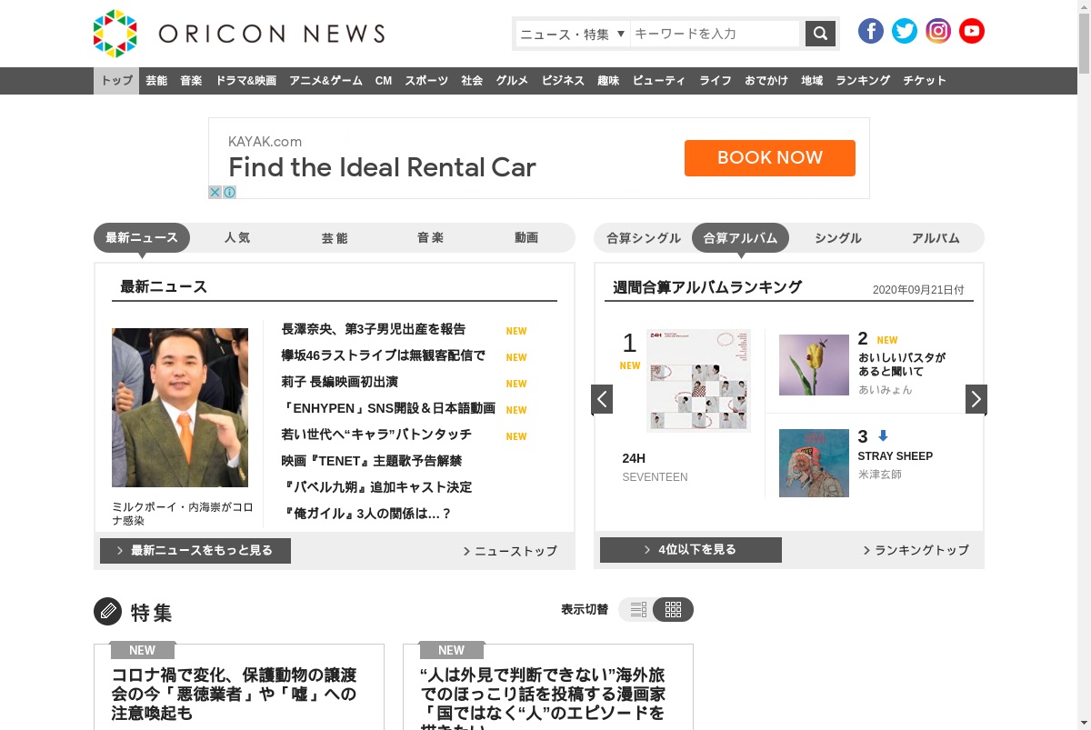Open the ライフ navigation item
Image resolution: width=1091 pixels, height=730 pixels.
click(716, 81)
